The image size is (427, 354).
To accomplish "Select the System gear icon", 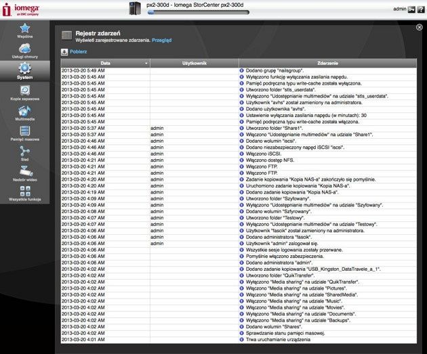I will click(25, 68).
